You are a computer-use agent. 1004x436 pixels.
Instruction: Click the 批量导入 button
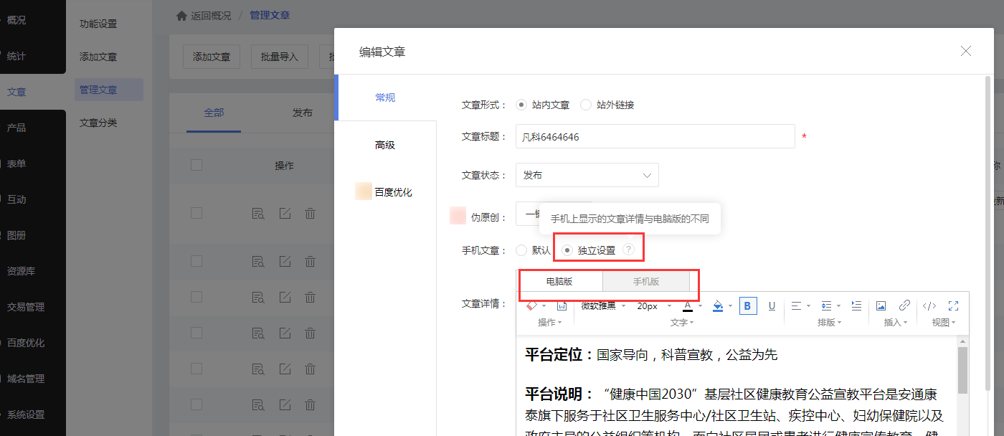(280, 57)
